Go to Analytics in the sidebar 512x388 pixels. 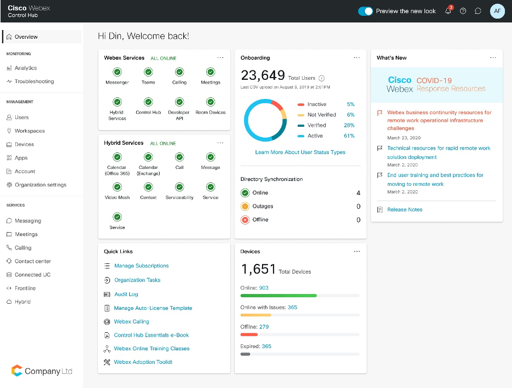pos(26,68)
